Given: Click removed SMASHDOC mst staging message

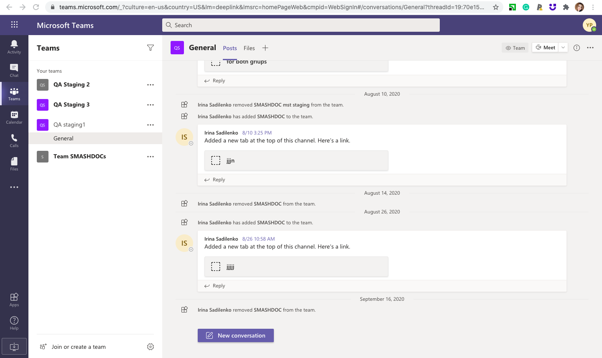Looking at the screenshot, I should [270, 105].
